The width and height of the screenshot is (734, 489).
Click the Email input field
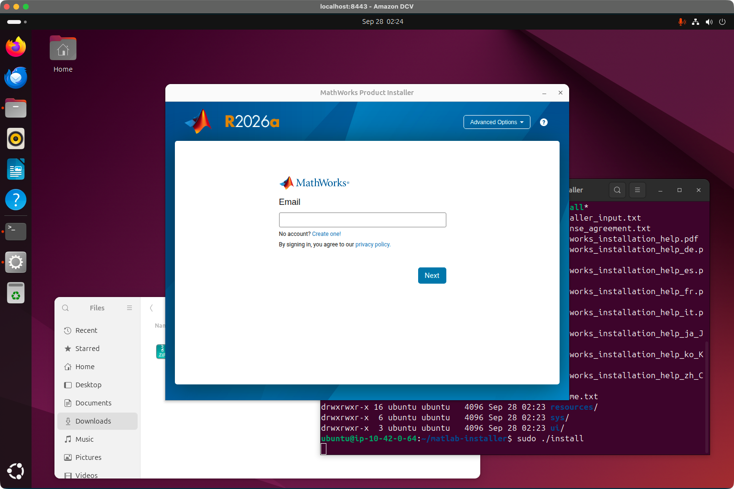pos(363,220)
